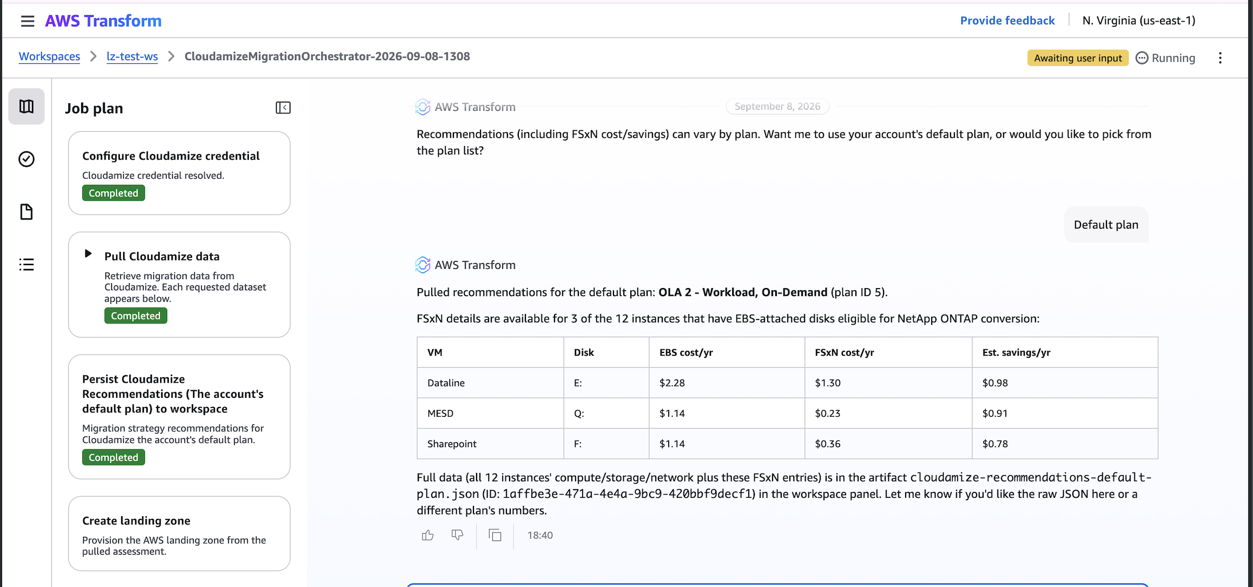Select the Persist Cloudamize Recommendations step
The image size is (1253, 587).
179,417
